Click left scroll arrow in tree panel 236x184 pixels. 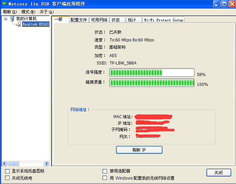(4, 163)
